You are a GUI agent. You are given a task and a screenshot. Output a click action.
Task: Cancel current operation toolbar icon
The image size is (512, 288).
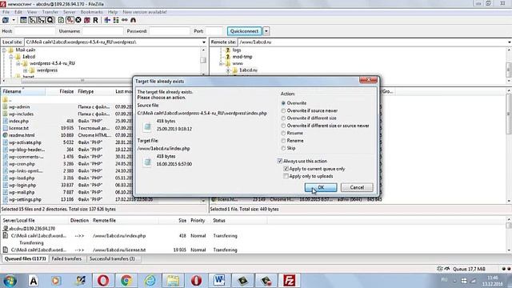[78, 20]
